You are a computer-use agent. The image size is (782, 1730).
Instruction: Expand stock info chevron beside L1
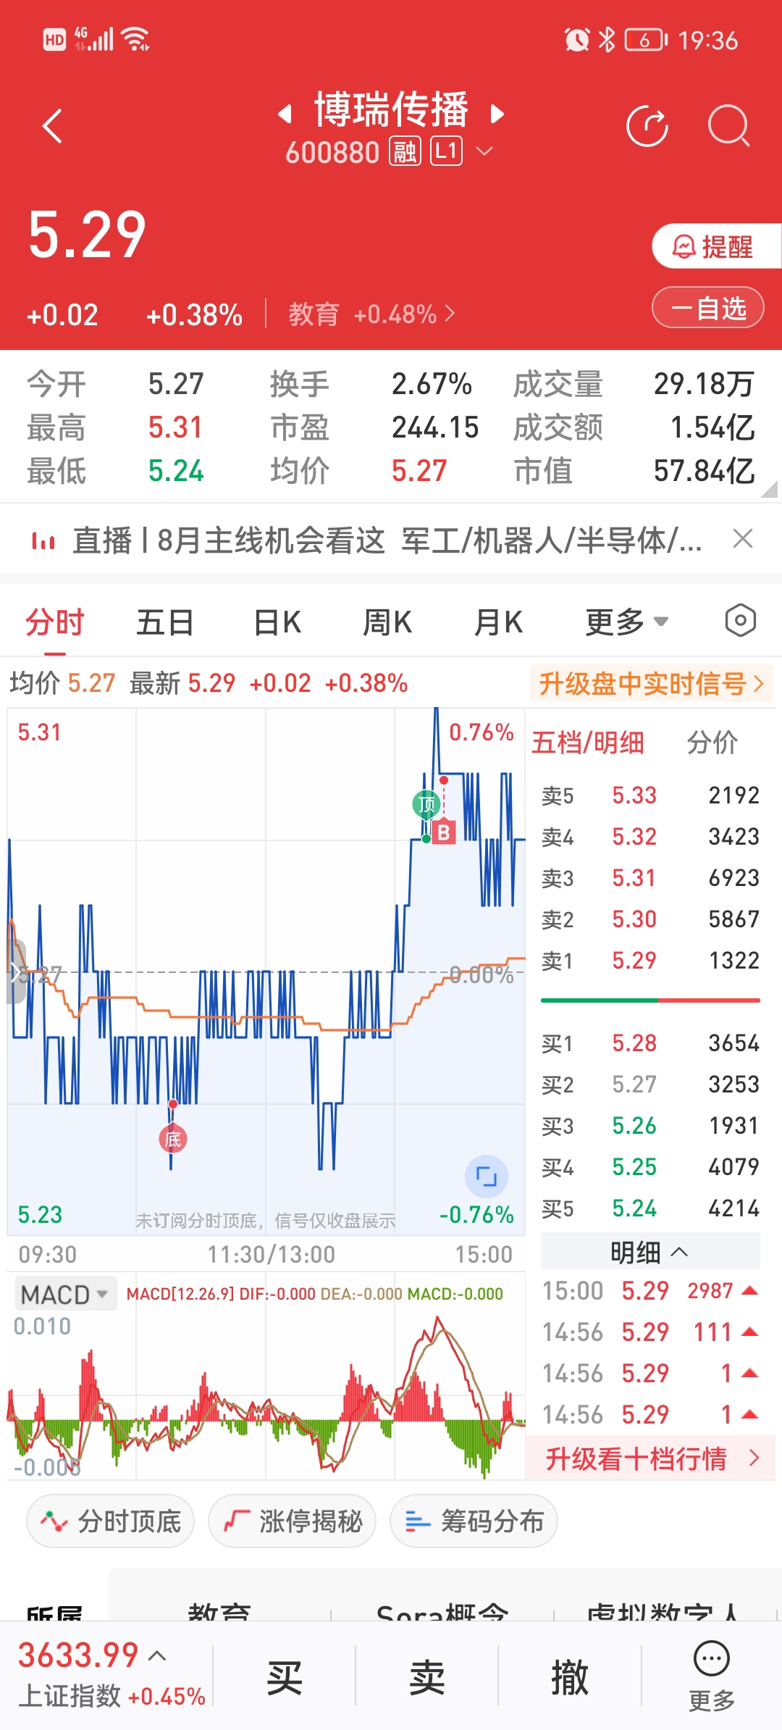click(x=484, y=151)
